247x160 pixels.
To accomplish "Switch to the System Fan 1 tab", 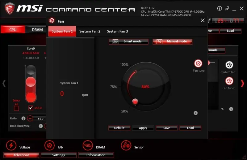I will pyautogui.click(x=62, y=31).
